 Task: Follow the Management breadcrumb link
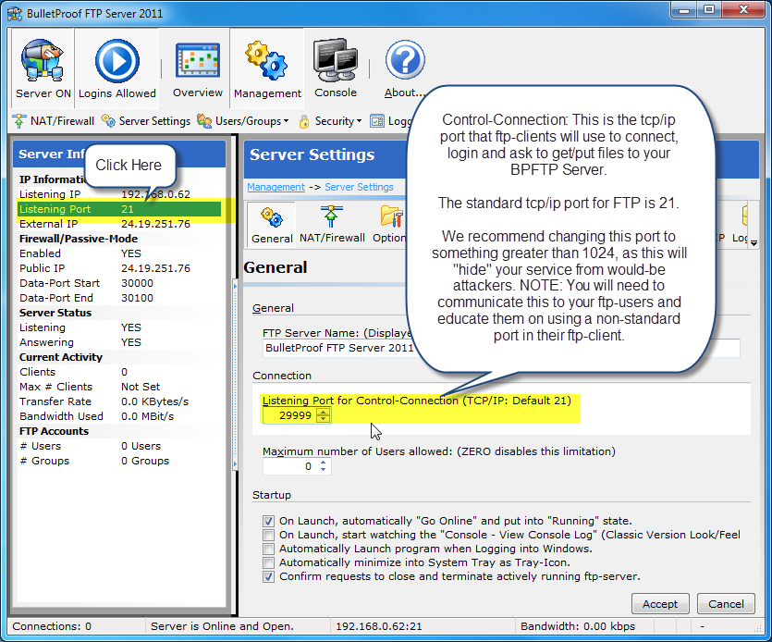coord(276,187)
